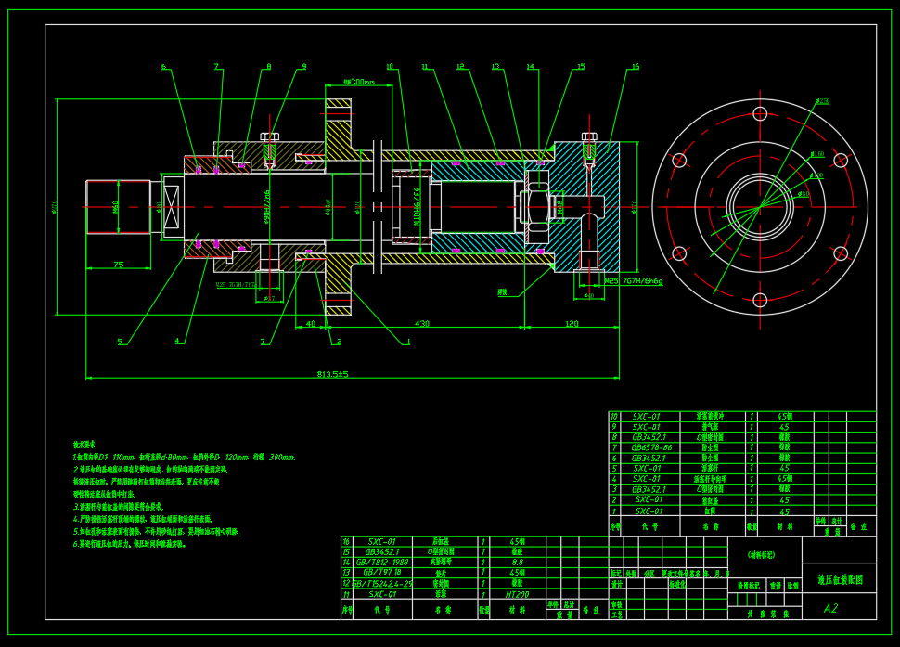Select the 813.5±5 overall length dimension

point(332,372)
